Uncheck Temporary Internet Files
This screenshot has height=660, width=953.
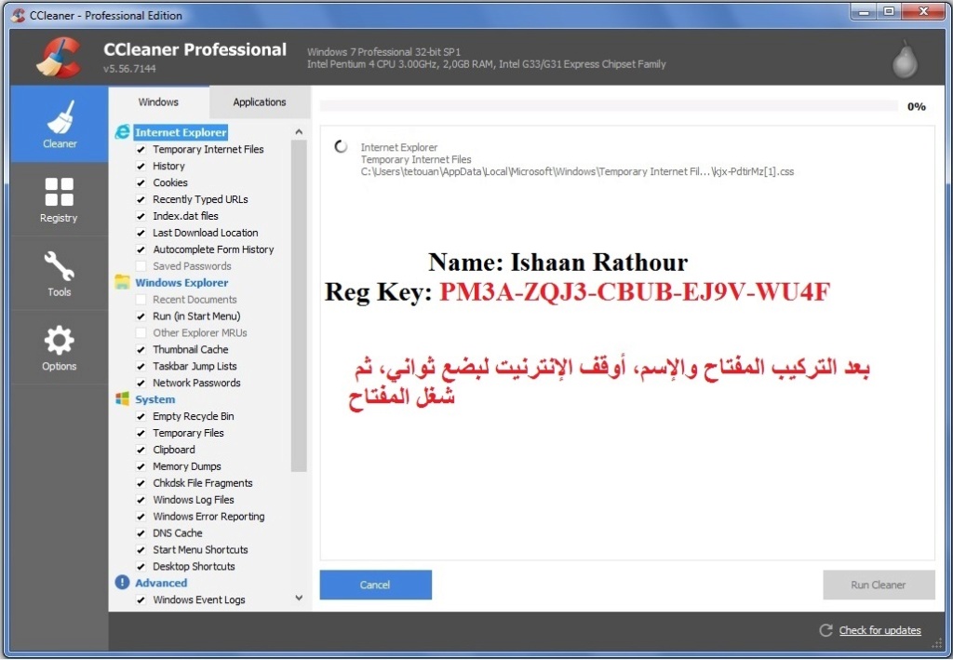tap(141, 149)
